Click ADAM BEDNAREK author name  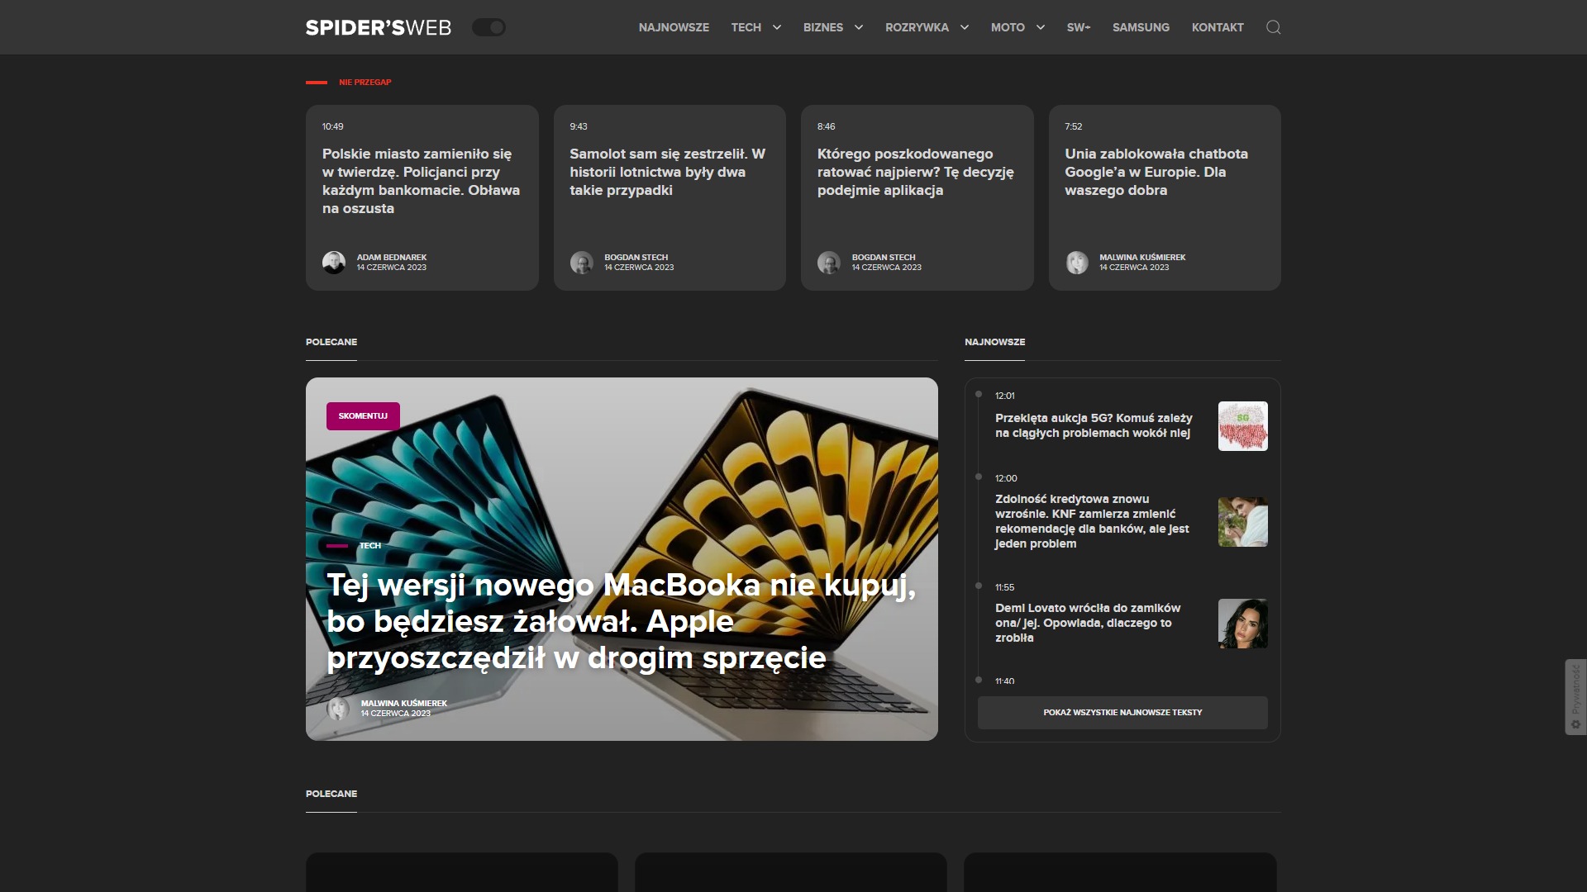tap(392, 258)
